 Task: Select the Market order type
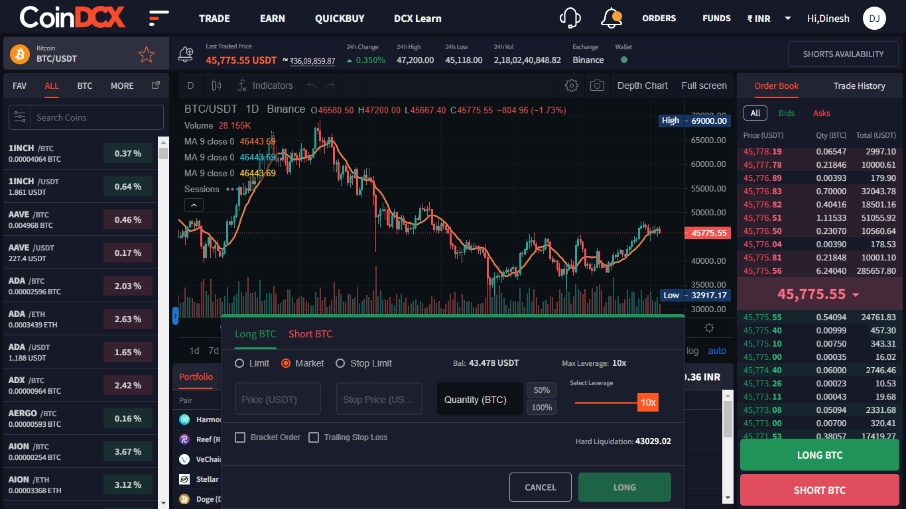(302, 363)
